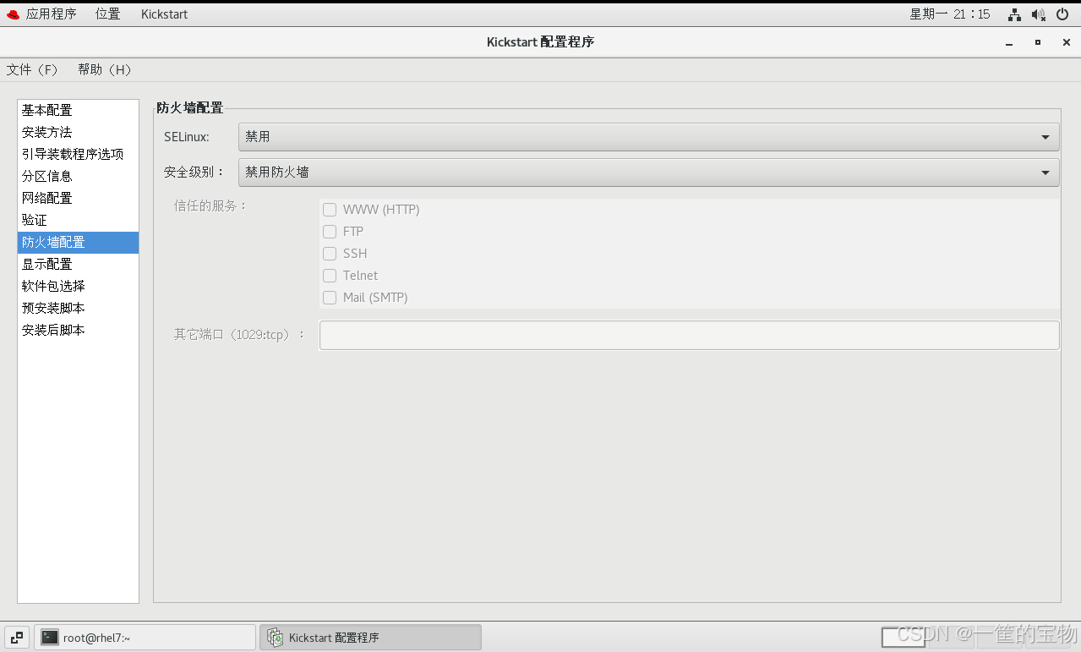Select 安装方法 in the sidebar
The image size is (1081, 652).
pyautogui.click(x=78, y=133)
